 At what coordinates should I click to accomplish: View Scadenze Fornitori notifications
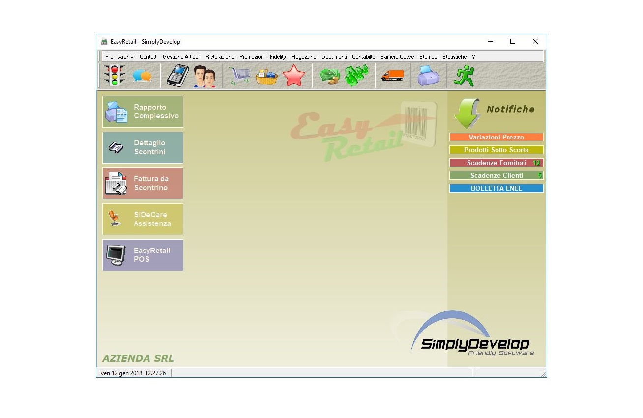coord(496,163)
